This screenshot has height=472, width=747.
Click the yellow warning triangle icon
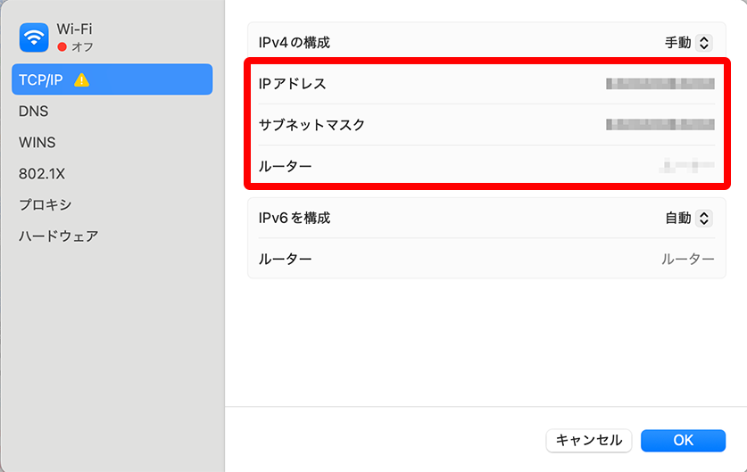click(81, 80)
